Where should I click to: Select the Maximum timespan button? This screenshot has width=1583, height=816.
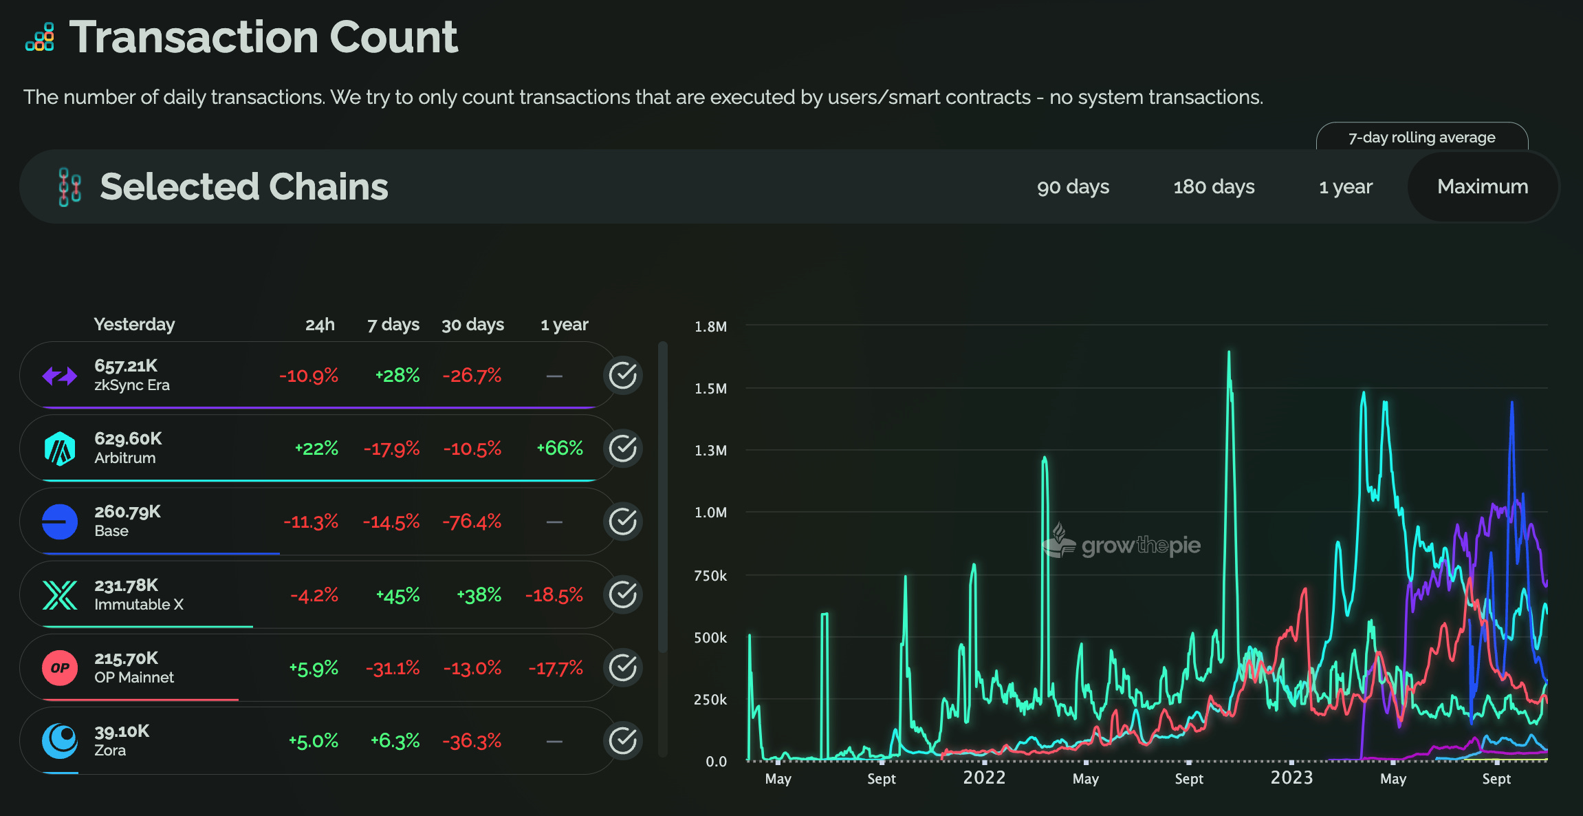1483,186
